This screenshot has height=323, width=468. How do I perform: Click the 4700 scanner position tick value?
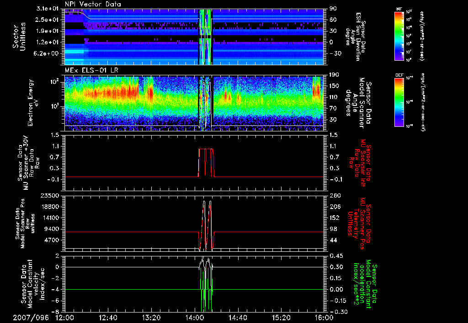point(51,240)
